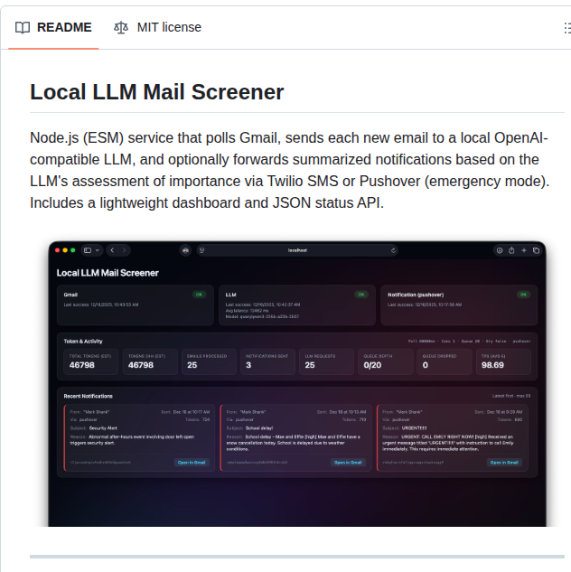Expand sidebar dropdown chevron in Safari toolbar
The image size is (571, 572).
pos(98,250)
